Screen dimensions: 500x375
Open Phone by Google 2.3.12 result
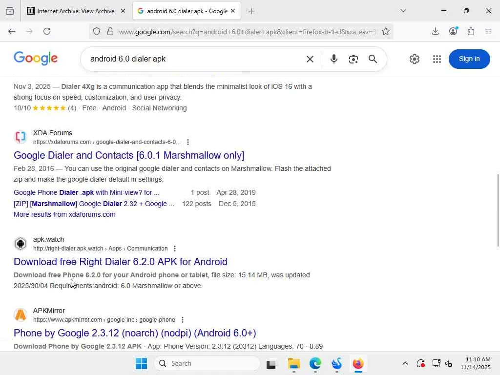pos(135,333)
